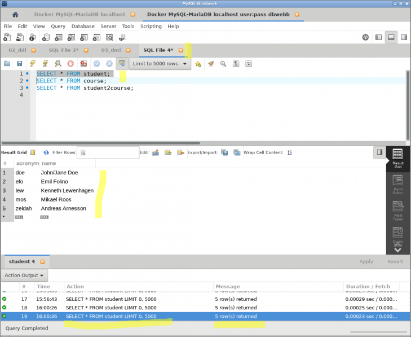411x337 pixels.
Task: Create a new function icon
Action: (x=96, y=37)
